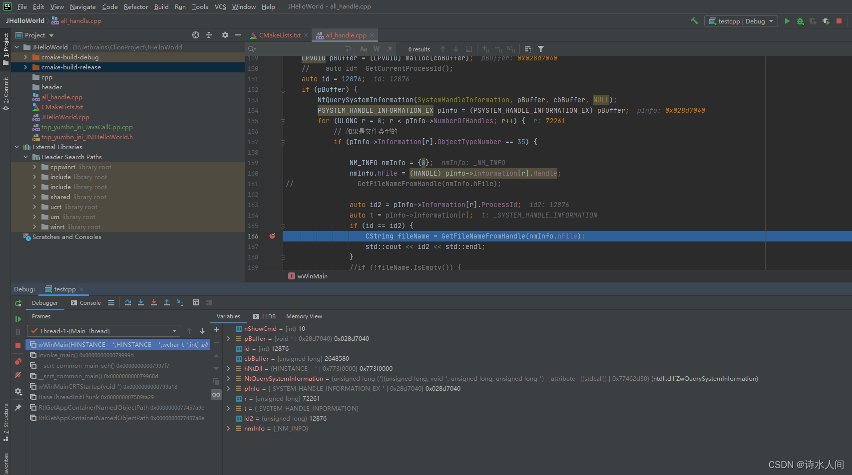Click Step Over icon in debugger toolbar

pos(128,302)
